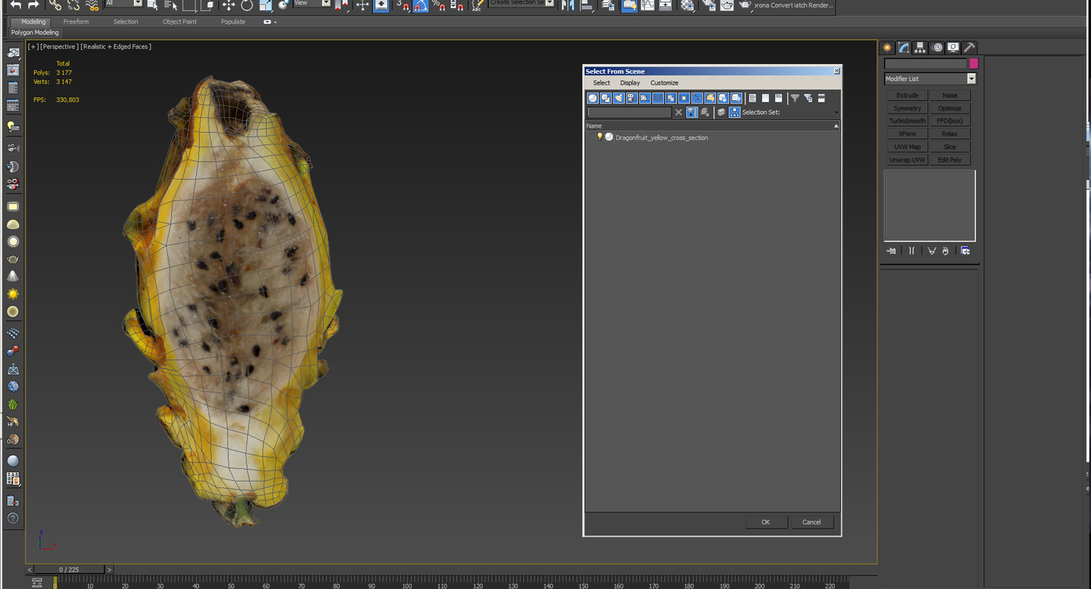Apply the Noise modifier button
Image resolution: width=1091 pixels, height=589 pixels.
(949, 95)
